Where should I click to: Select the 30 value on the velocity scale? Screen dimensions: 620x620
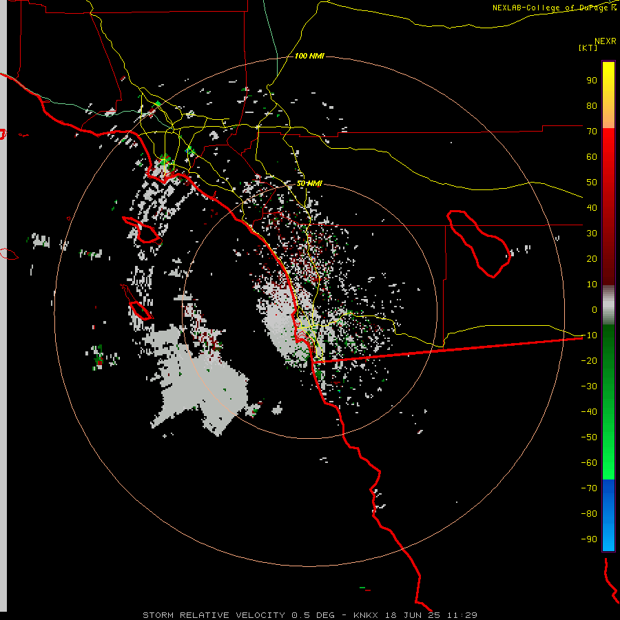592,234
